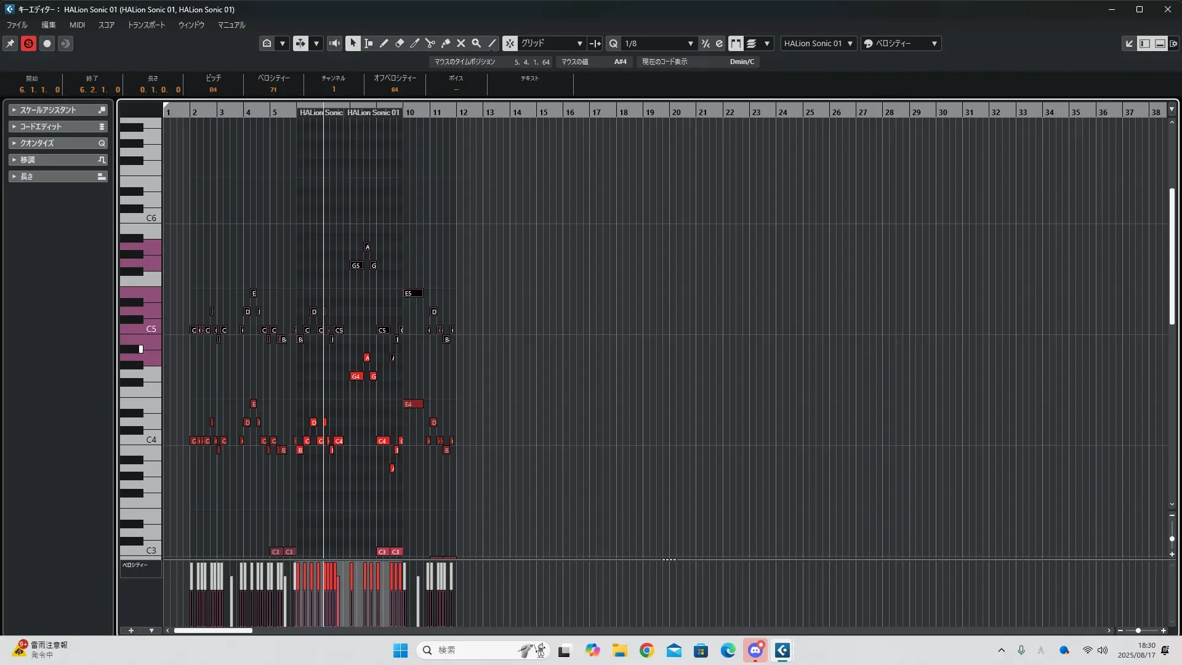Open the トランスポート menu
Screen dimensions: 1182x665
coord(146,25)
